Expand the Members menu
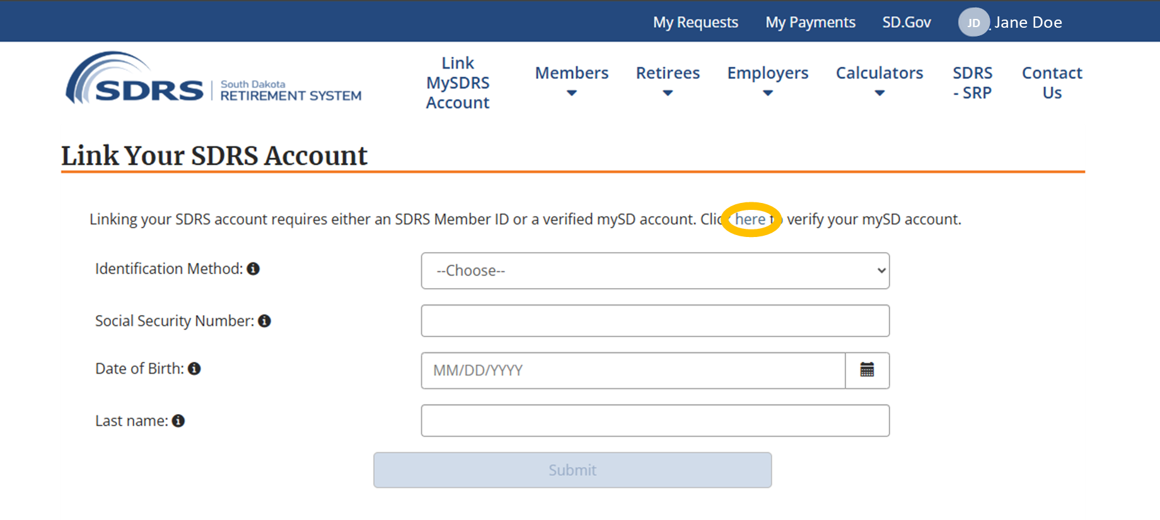Screen dimensions: 1160x520 click(x=571, y=81)
